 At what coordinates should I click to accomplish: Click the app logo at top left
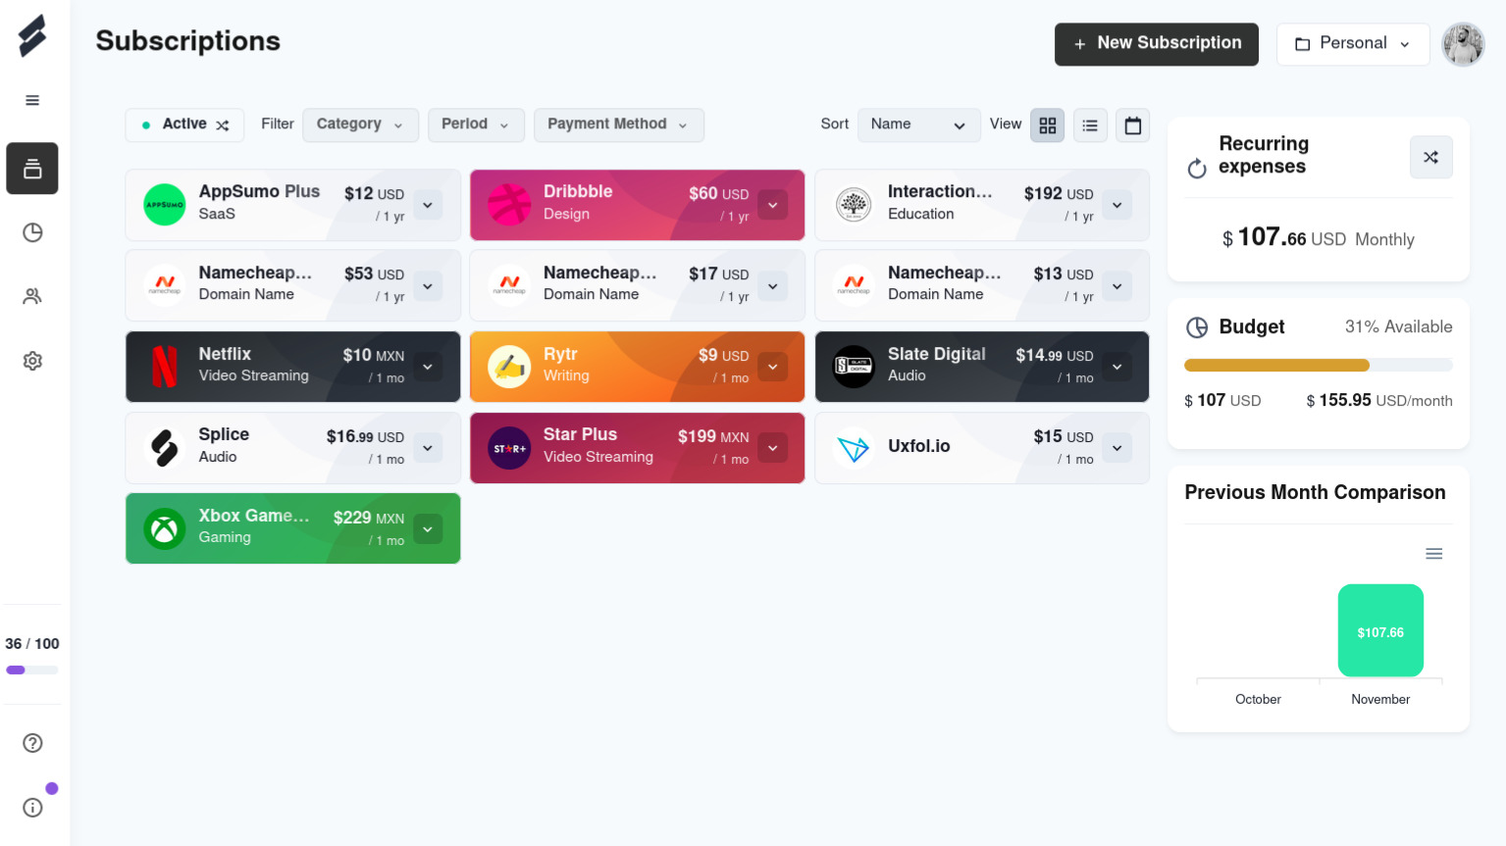[32, 33]
